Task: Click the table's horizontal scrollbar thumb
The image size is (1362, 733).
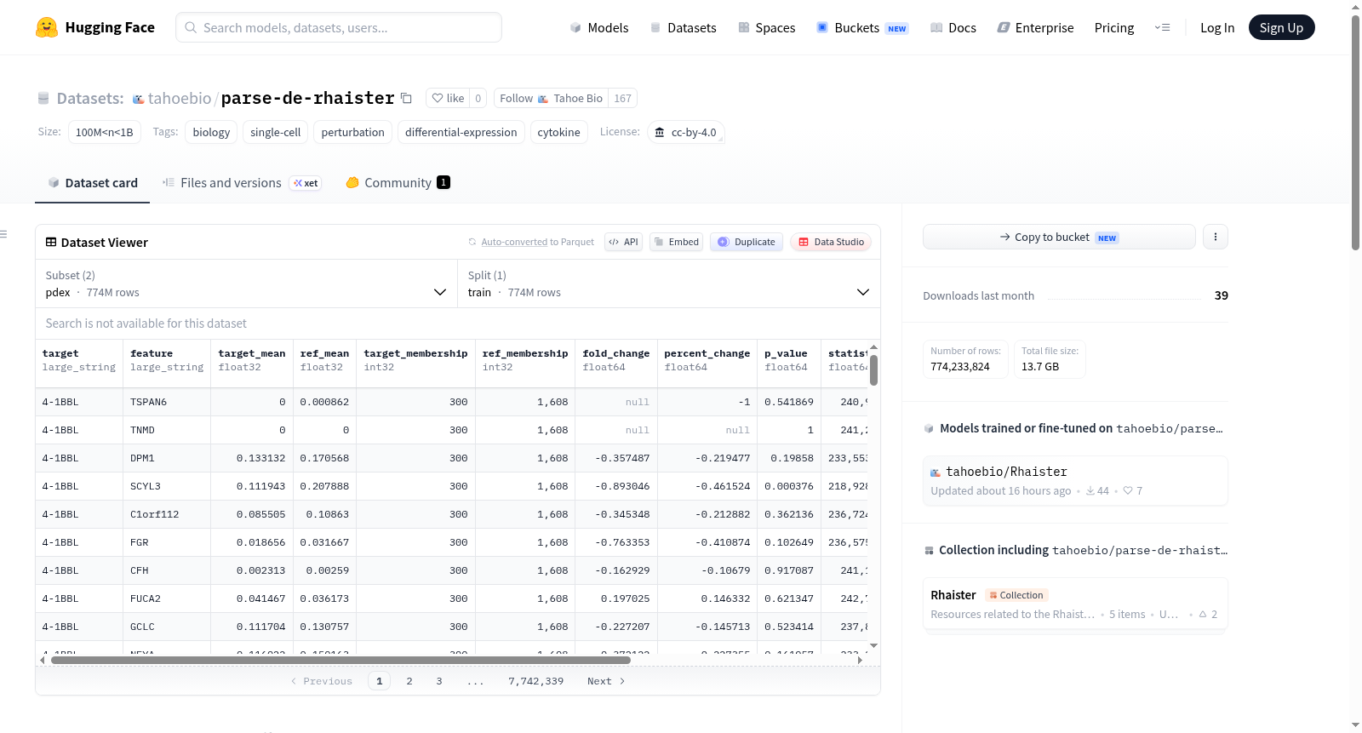Action: point(340,661)
